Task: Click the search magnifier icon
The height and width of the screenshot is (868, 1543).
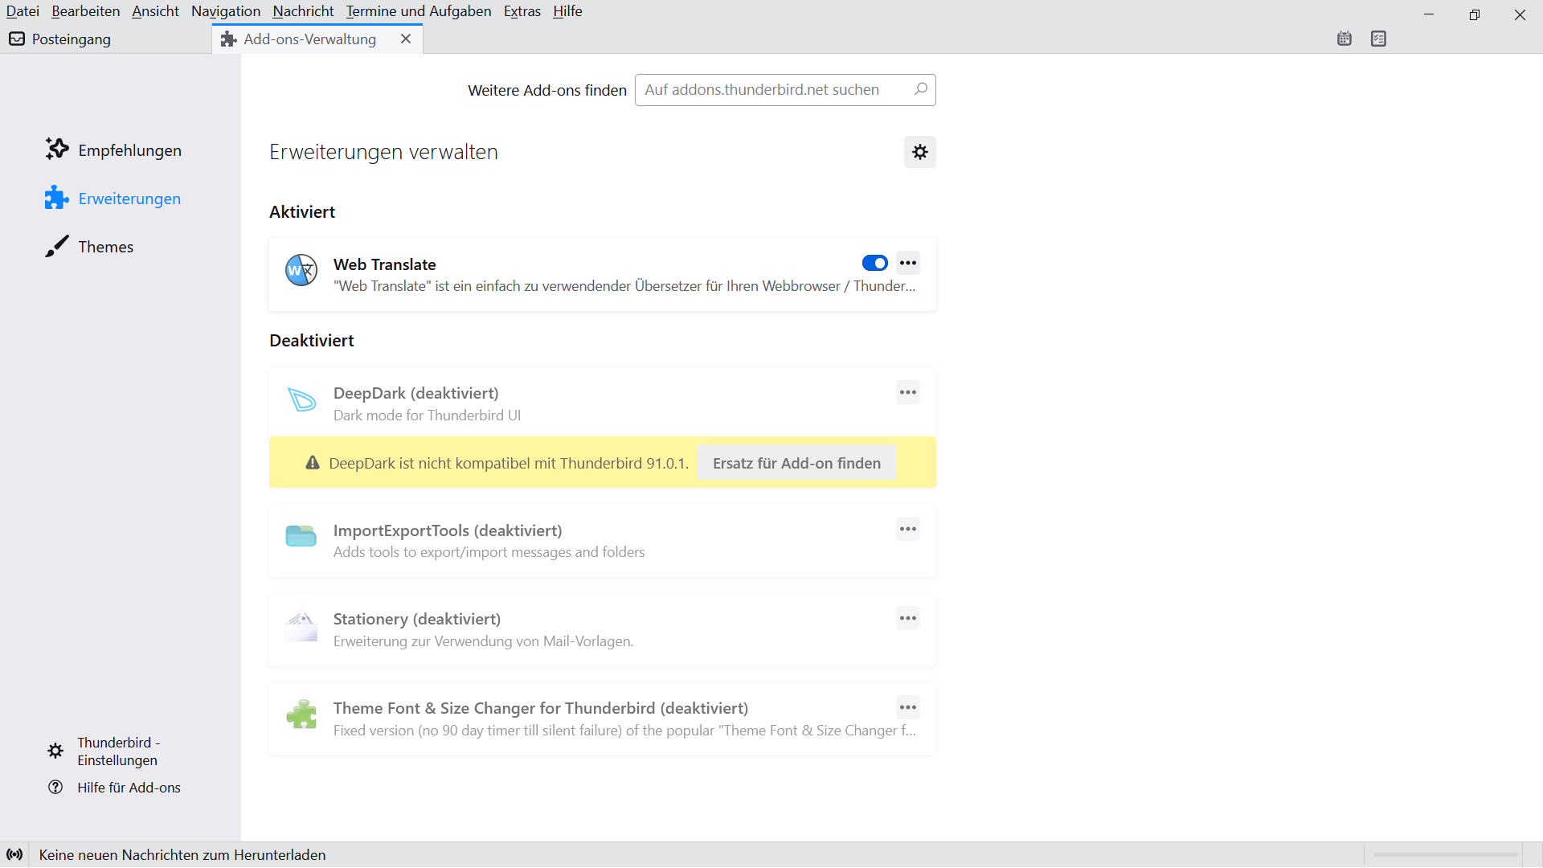Action: tap(921, 89)
